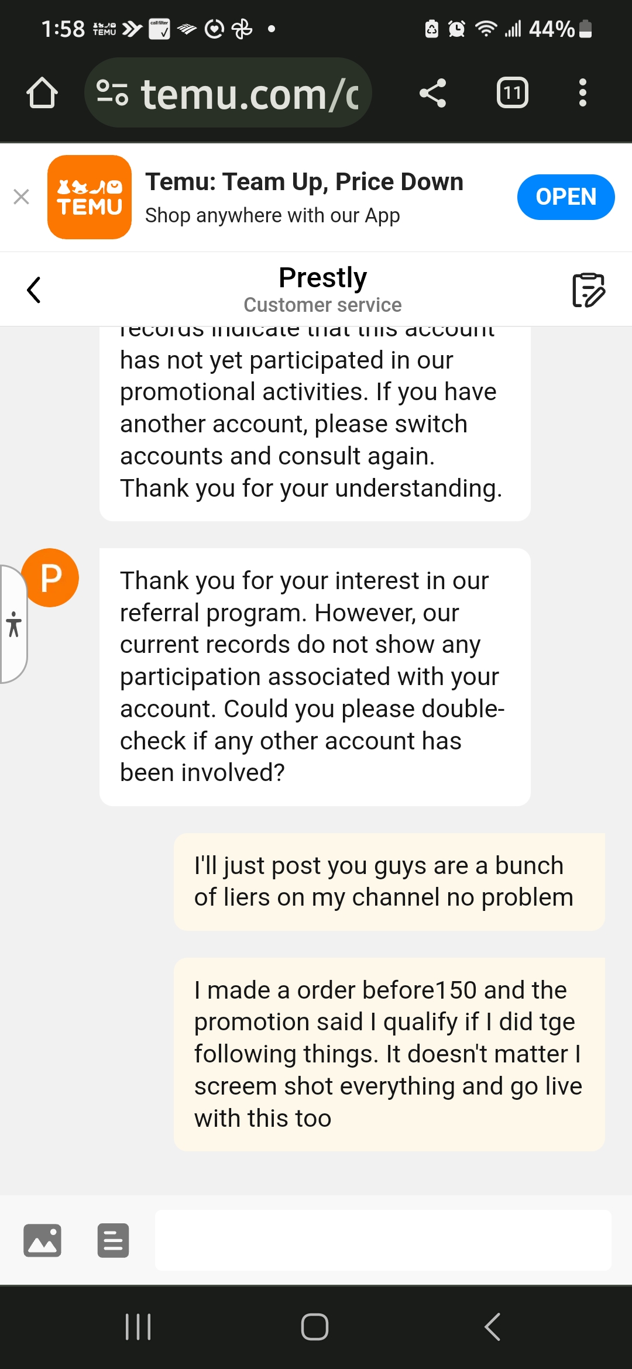Share this page via share icon
This screenshot has height=1369, width=632.
point(433,93)
